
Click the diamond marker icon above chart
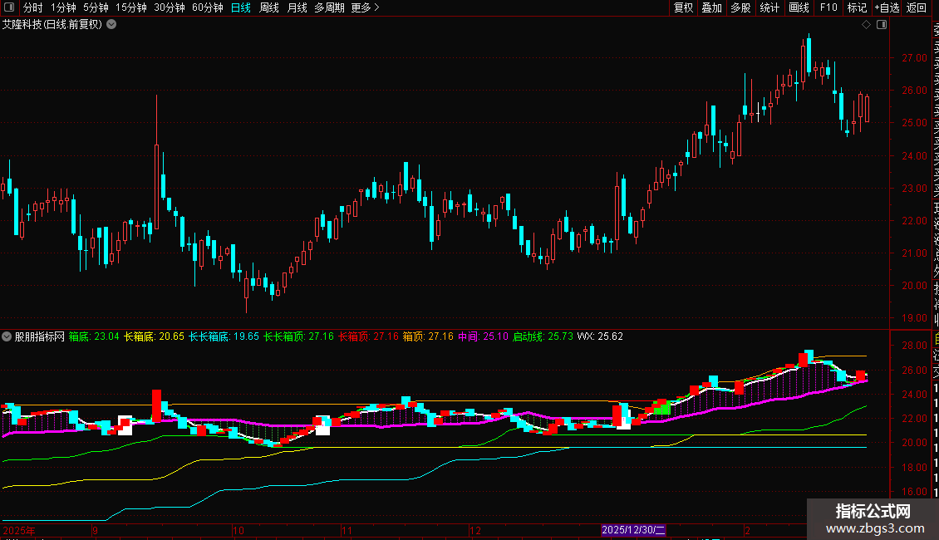[866, 25]
